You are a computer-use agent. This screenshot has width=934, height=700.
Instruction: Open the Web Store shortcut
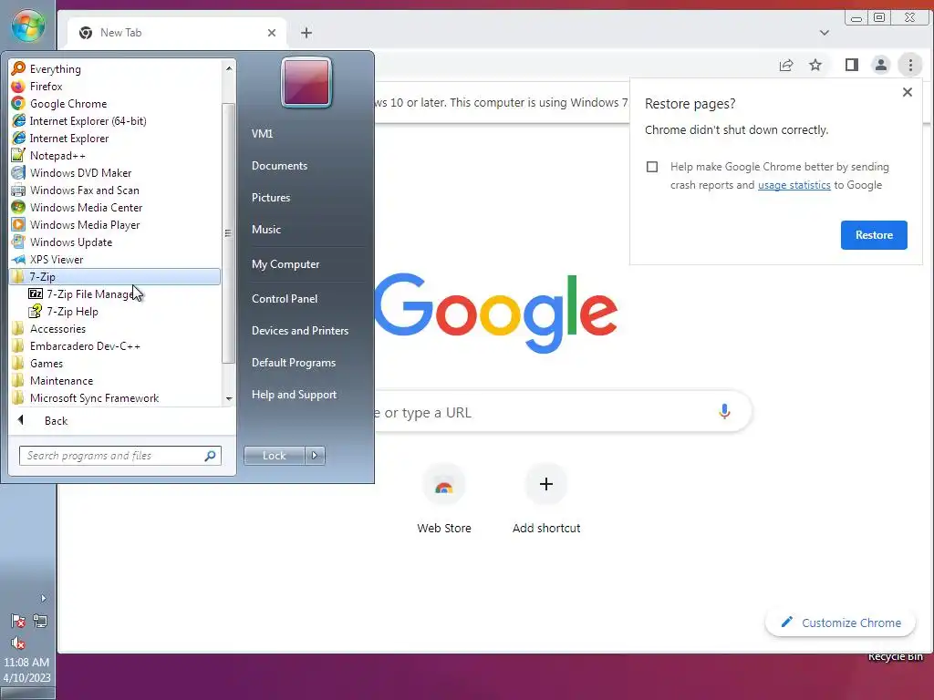point(444,499)
